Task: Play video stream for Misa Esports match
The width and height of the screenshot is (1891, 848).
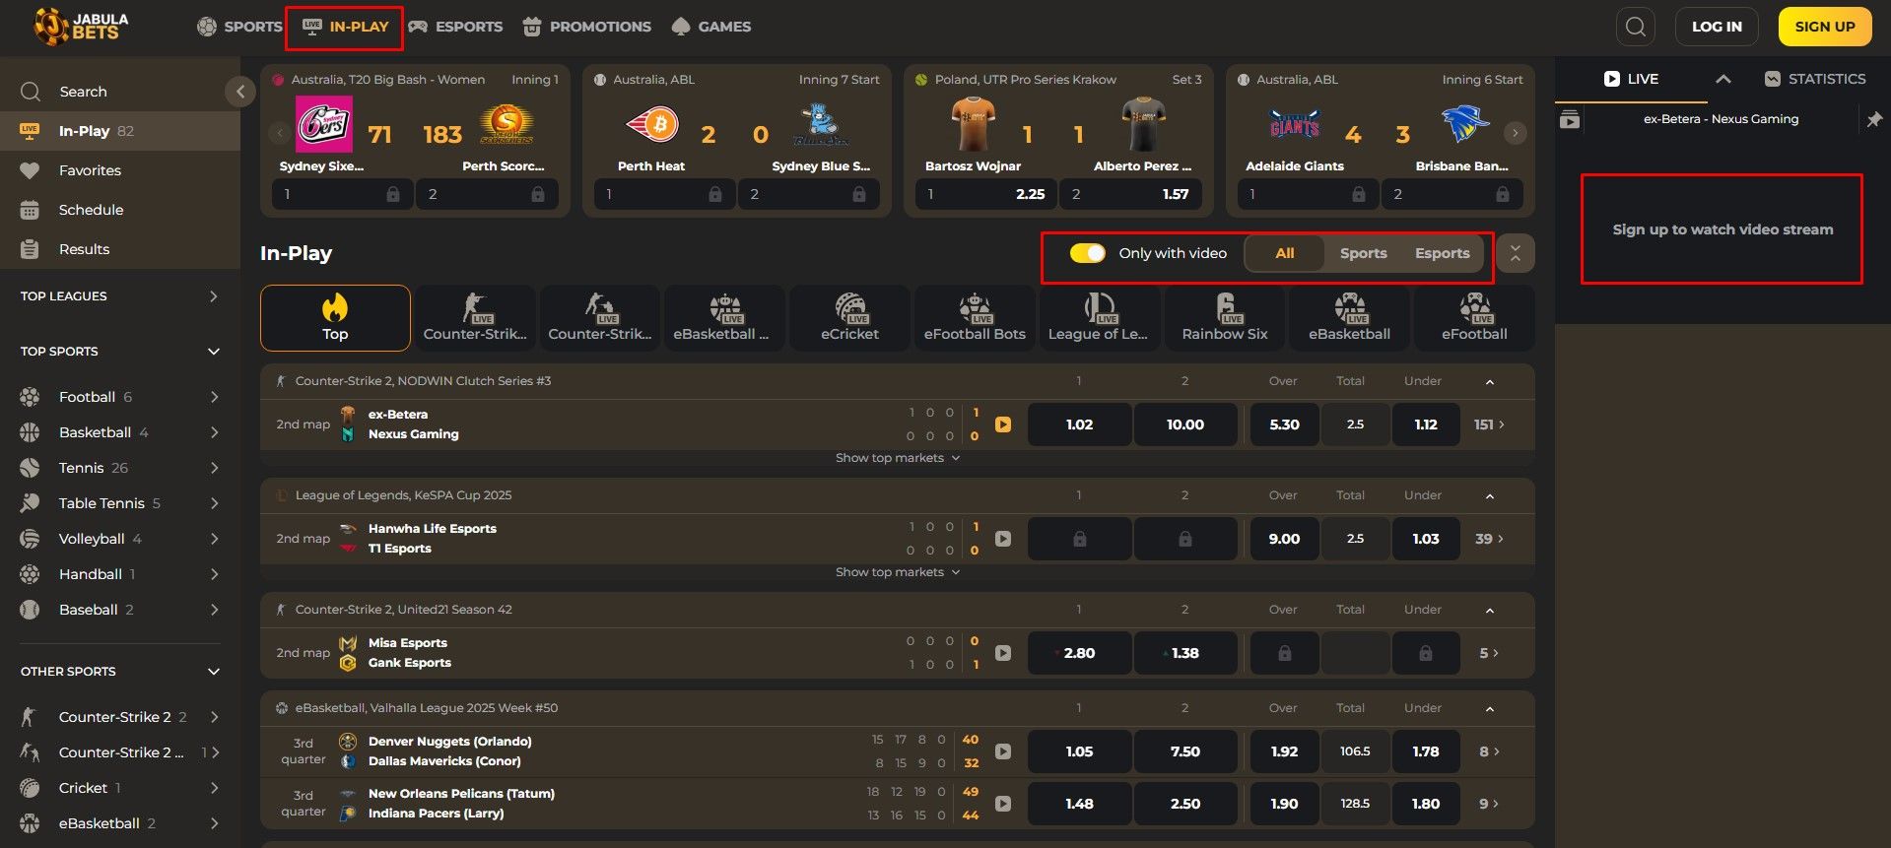Action: pyautogui.click(x=1003, y=653)
